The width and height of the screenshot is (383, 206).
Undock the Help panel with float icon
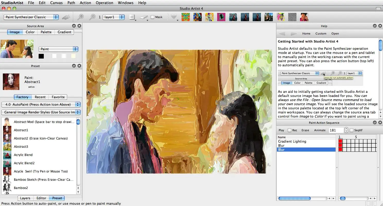point(375,26)
